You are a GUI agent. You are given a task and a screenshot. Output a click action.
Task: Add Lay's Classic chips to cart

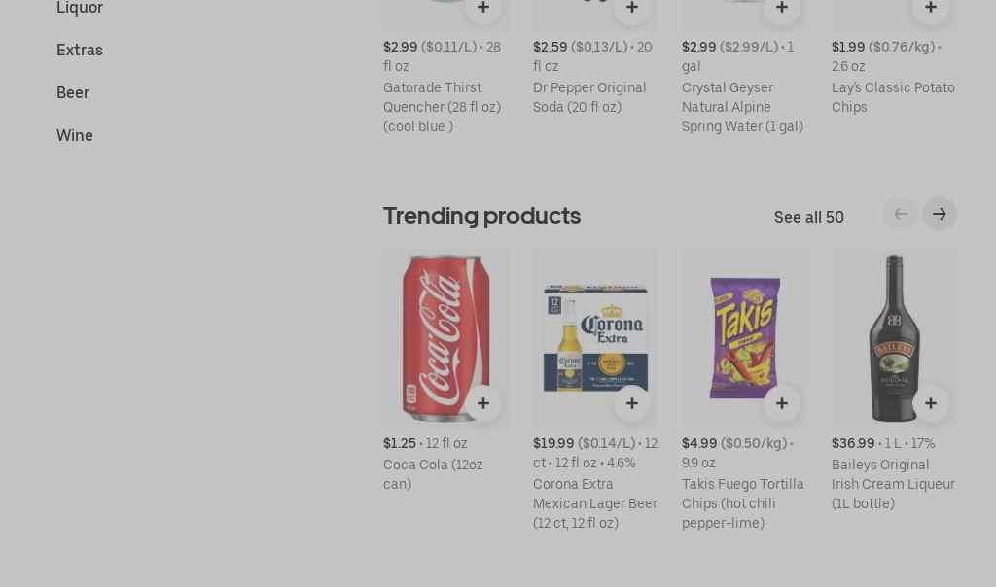931,9
